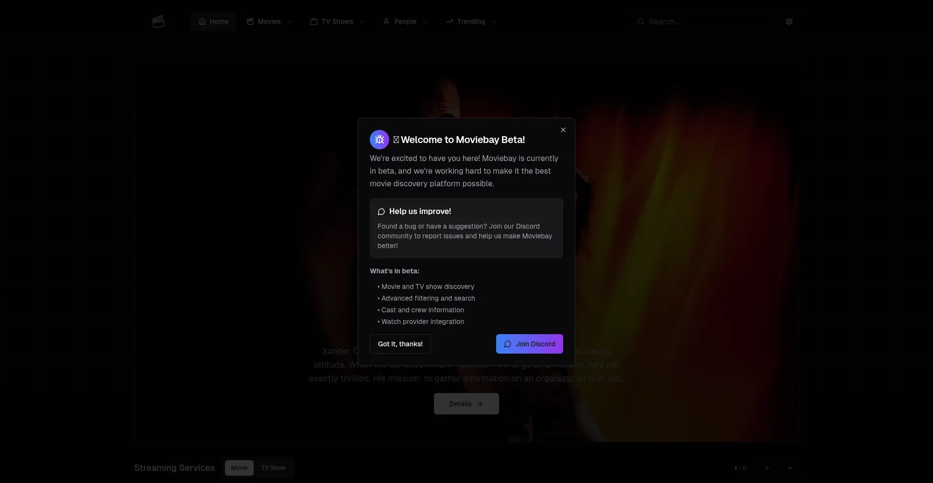Click next arrow in Streaming Services
This screenshot has width=933, height=483.
(x=790, y=468)
